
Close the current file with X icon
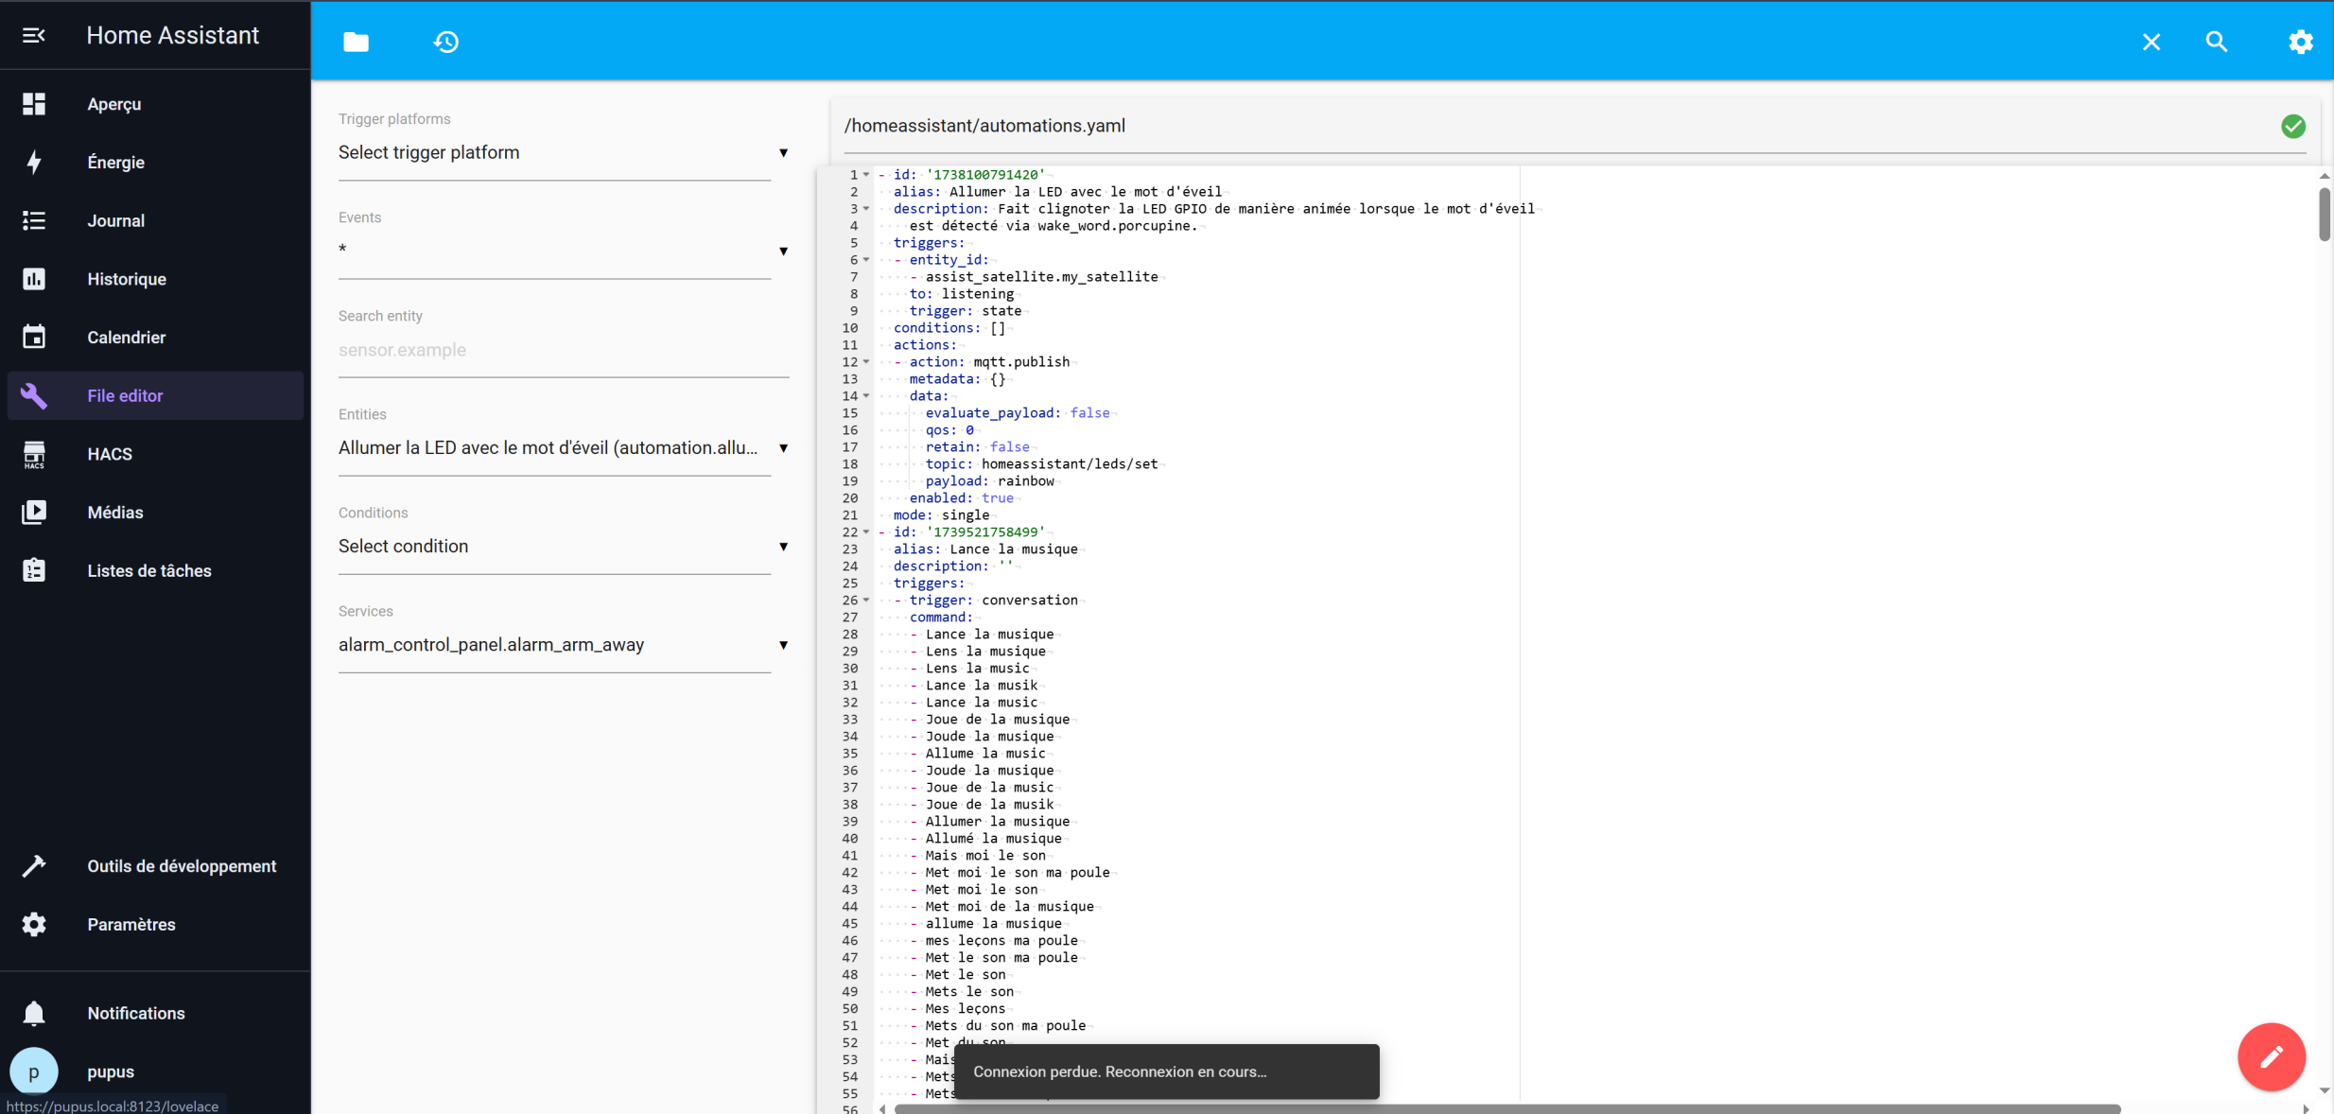pyautogui.click(x=2151, y=42)
